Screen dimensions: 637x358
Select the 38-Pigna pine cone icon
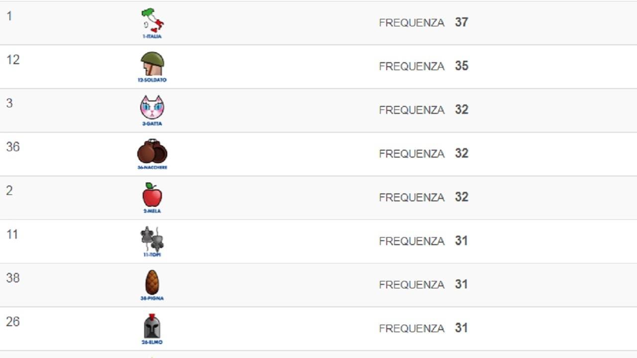pos(152,282)
